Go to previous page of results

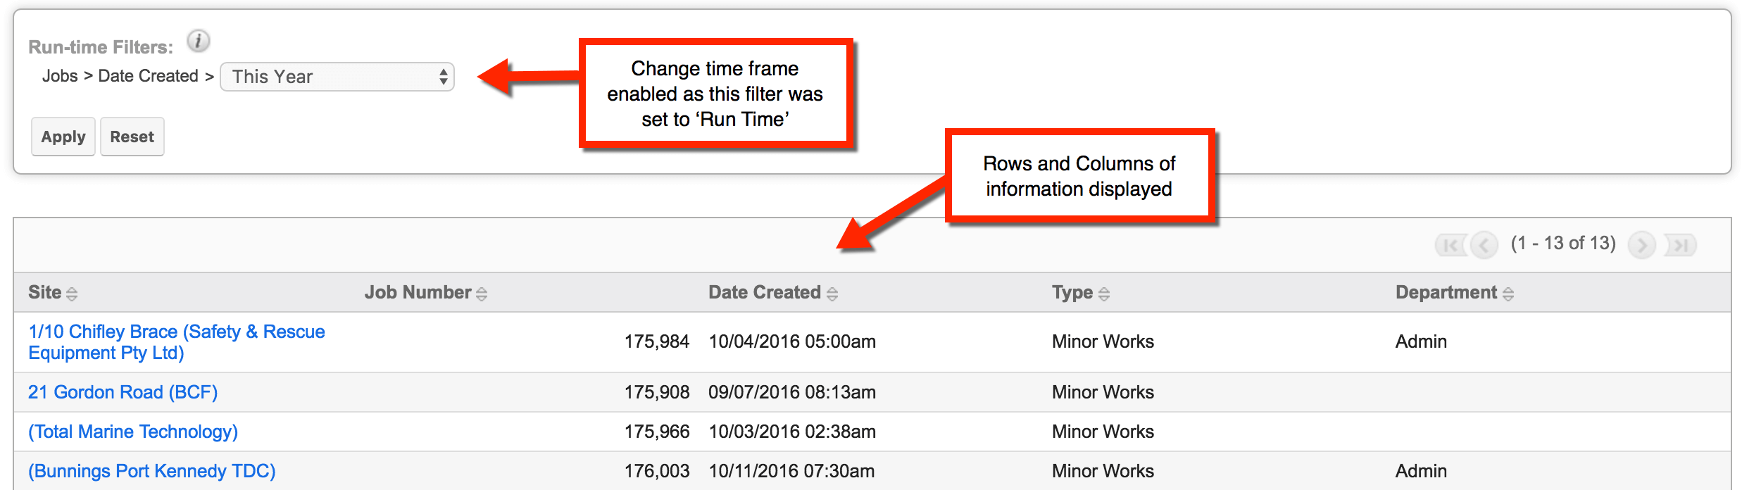point(1484,245)
